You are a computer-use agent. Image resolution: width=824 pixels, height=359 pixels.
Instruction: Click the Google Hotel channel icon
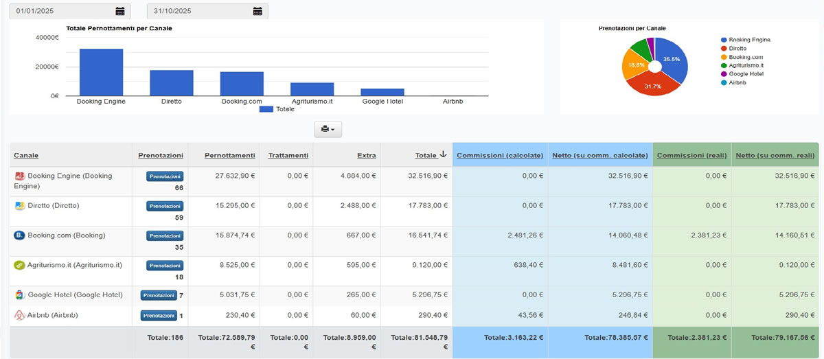(x=20, y=295)
